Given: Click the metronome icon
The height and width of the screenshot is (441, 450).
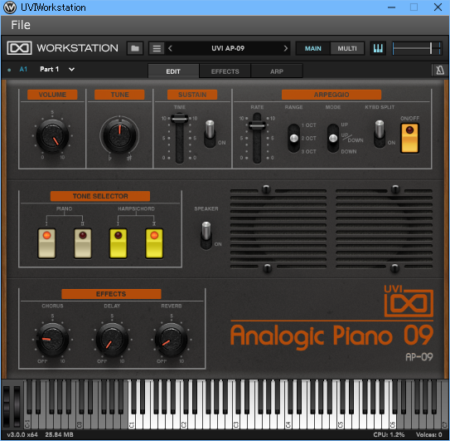Looking at the screenshot, I should coord(440,70).
